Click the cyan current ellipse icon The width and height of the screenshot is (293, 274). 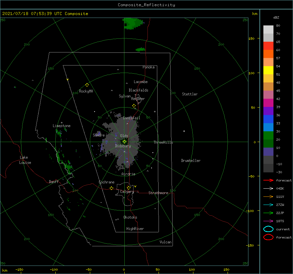pyautogui.click(x=268, y=229)
